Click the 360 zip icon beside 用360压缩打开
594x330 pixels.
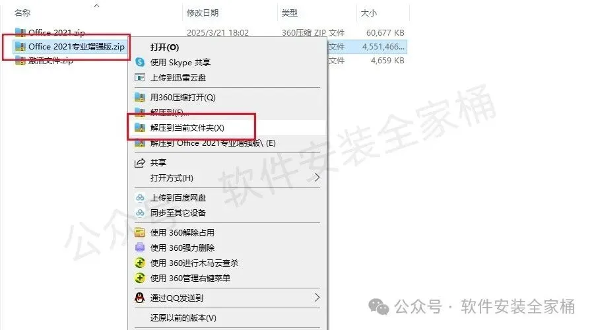tap(140, 98)
